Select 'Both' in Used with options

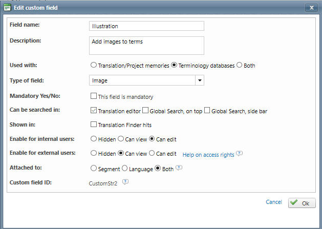pos(240,65)
